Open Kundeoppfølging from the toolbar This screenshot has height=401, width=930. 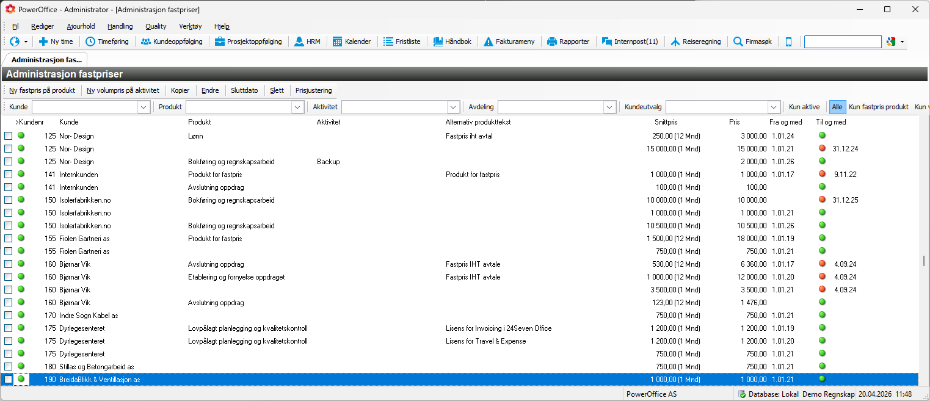tap(146, 42)
